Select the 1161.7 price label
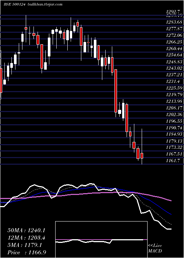The height and width of the screenshot is (258, 184). pos(173,160)
